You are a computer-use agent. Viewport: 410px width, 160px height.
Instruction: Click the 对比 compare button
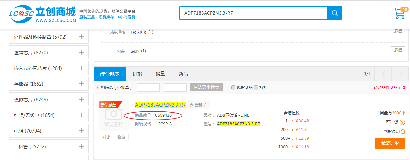[x=106, y=137]
